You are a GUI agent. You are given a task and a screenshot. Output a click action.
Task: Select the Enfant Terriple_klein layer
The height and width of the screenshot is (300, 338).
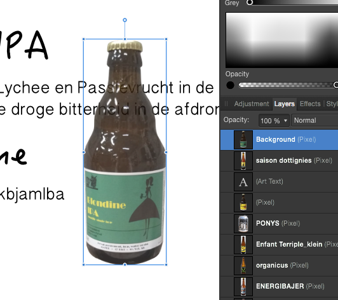point(279,244)
